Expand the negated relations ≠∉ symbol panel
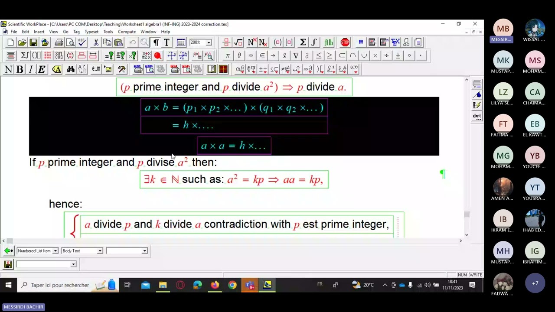Image resolution: width=555 pixels, height=312 pixels. point(285,69)
